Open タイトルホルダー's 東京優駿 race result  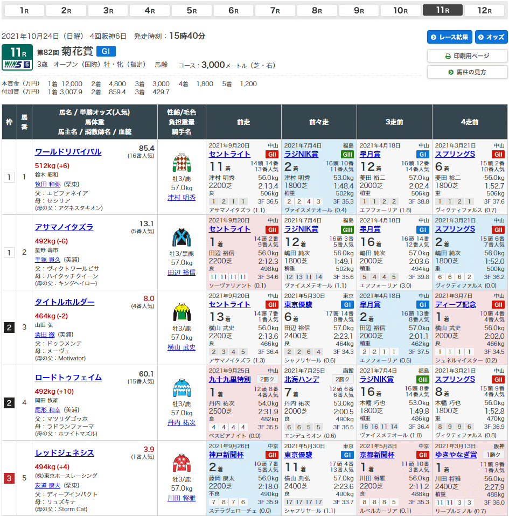pos(298,305)
